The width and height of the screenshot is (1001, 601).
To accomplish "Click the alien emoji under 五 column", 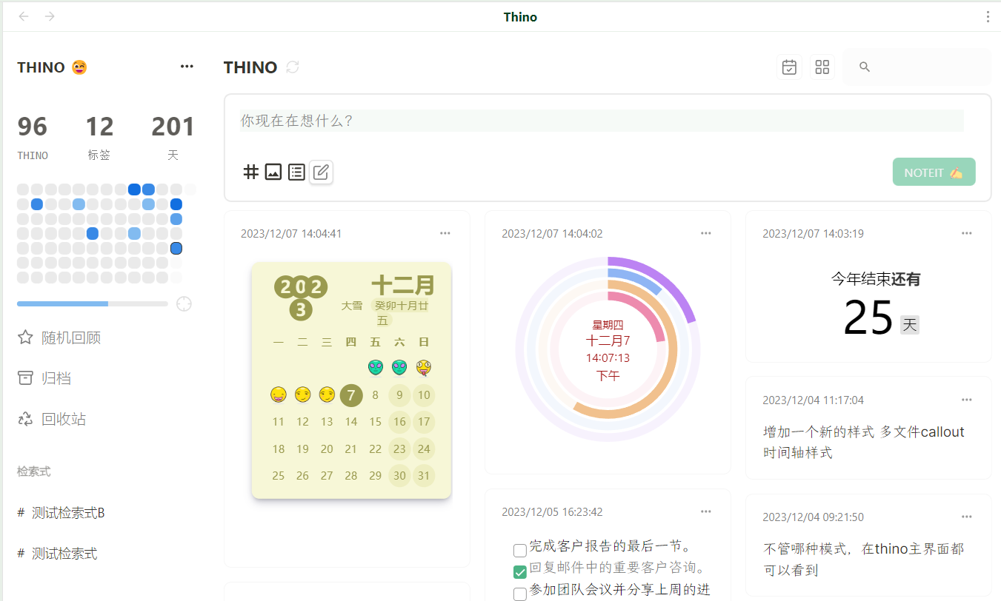I will tap(376, 367).
